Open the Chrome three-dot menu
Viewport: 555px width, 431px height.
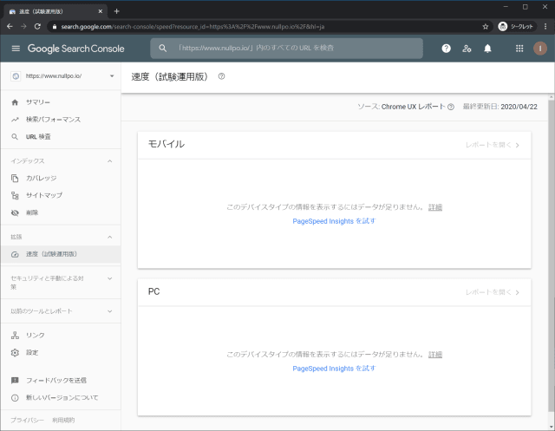545,27
